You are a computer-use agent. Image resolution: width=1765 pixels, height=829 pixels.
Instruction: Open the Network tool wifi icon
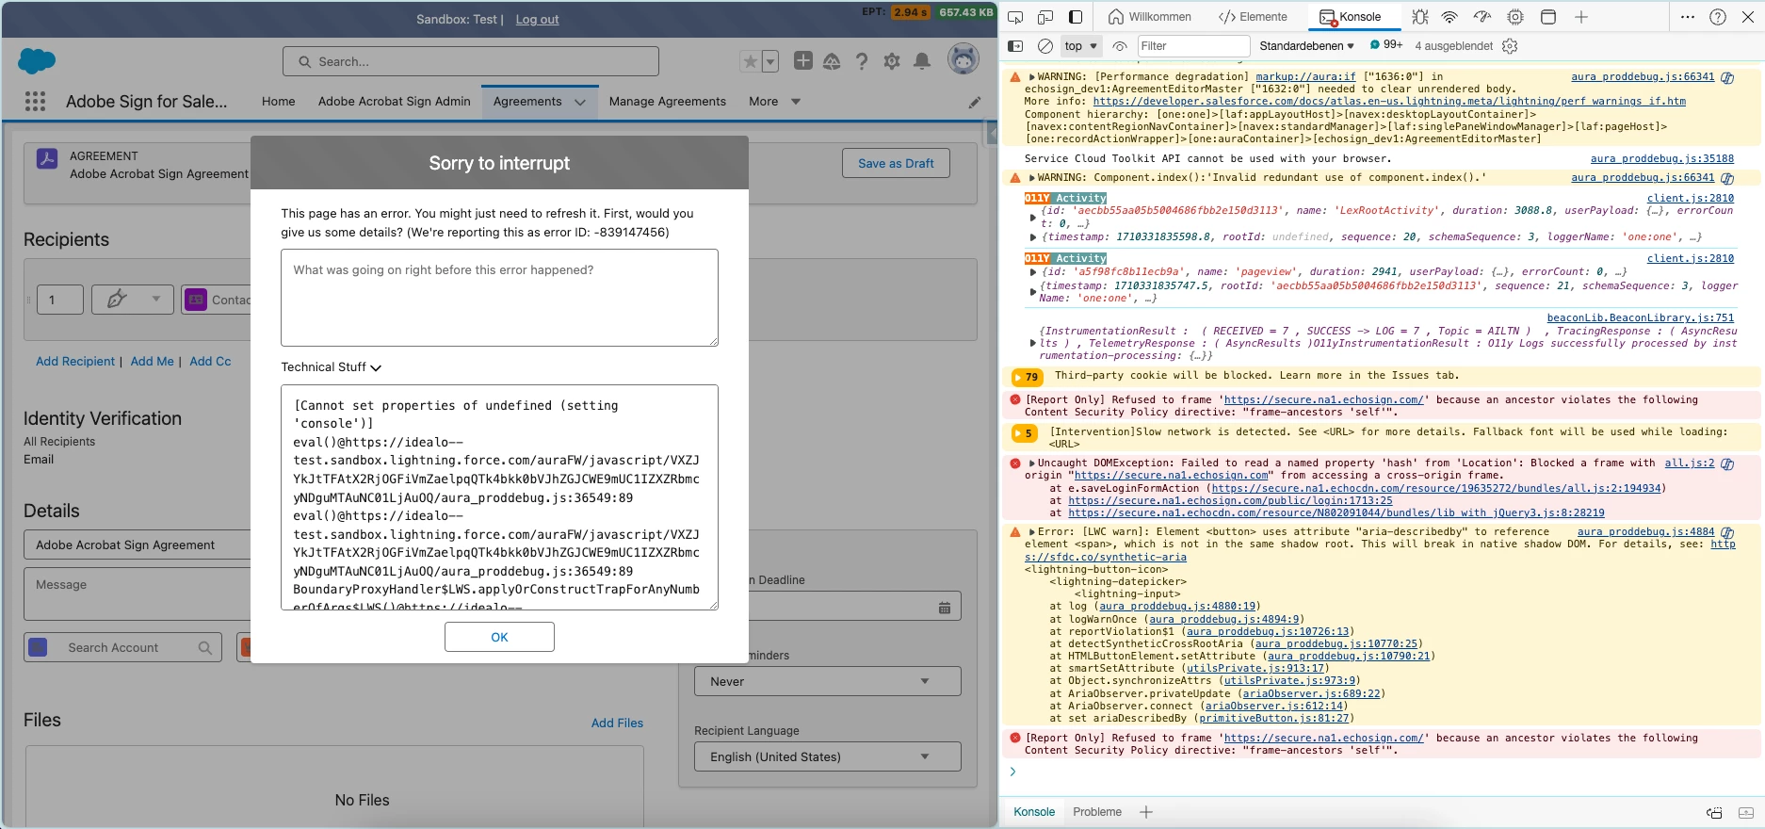tap(1450, 17)
